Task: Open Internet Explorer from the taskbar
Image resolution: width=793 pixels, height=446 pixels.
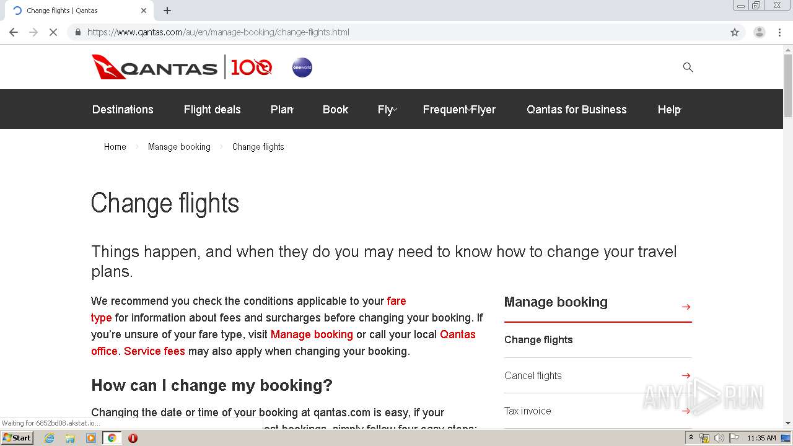Action: [49, 438]
